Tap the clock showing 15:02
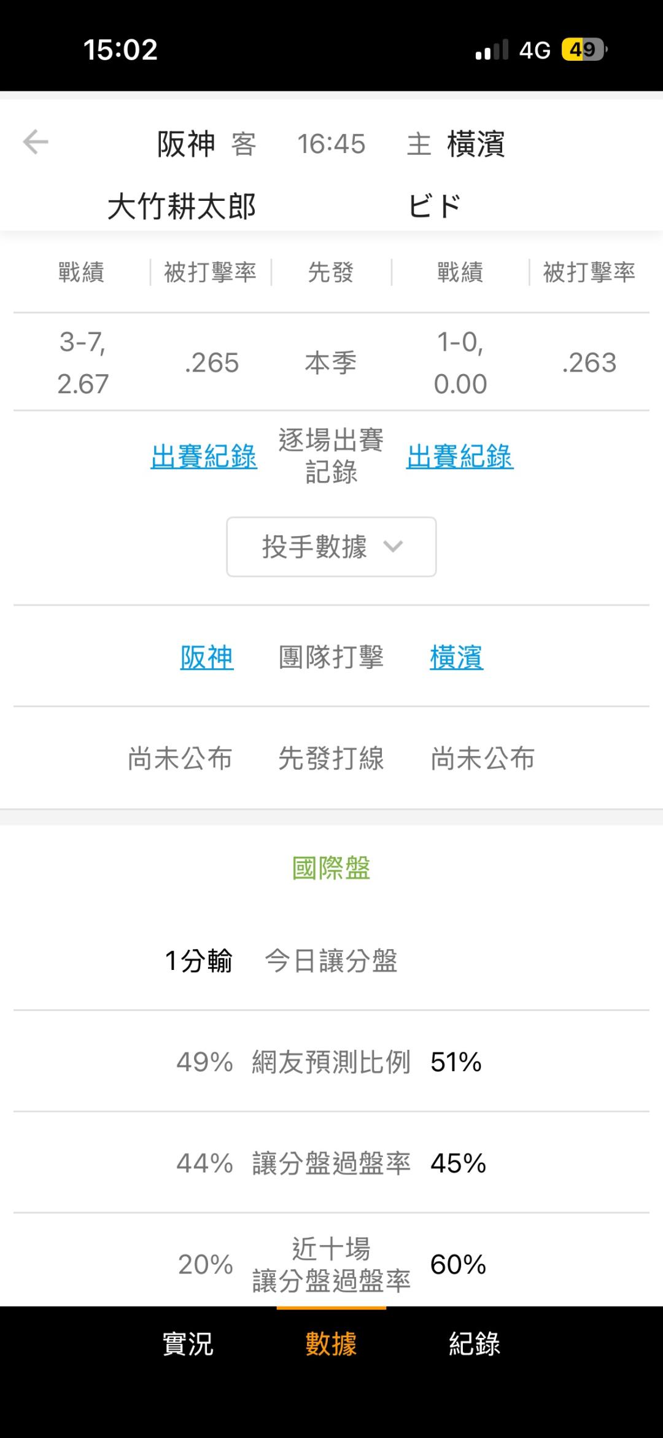 (120, 50)
